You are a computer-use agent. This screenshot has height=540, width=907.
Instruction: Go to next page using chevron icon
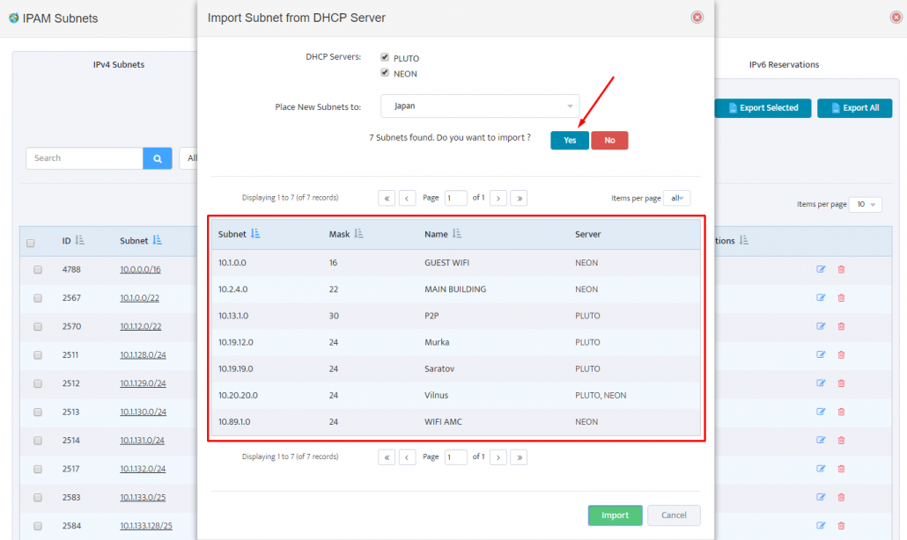click(498, 198)
